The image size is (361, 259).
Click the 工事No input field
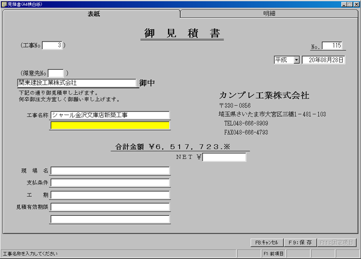point(52,45)
